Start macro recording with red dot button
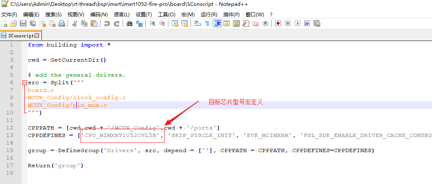Image resolution: width=432 pixels, height=184 pixels. coord(278,24)
